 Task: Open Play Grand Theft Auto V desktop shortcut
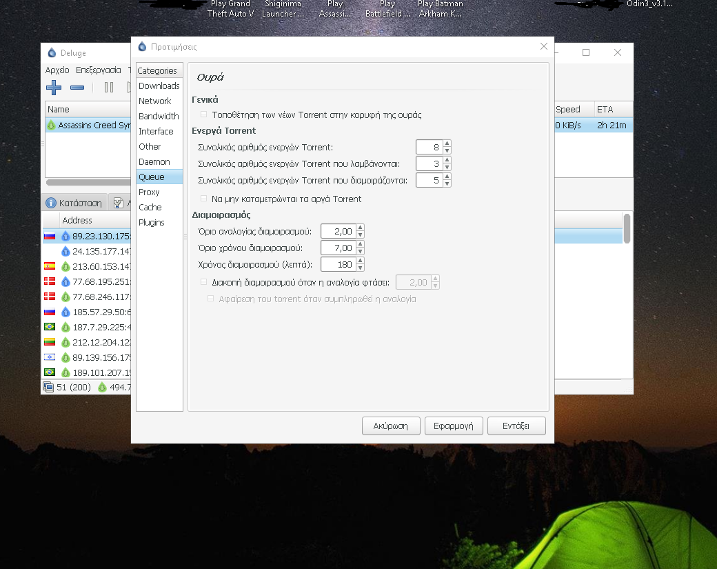click(x=230, y=9)
